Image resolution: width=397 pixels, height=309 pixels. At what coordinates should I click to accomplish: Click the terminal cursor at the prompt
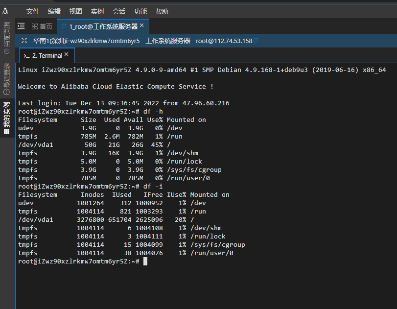(x=145, y=261)
